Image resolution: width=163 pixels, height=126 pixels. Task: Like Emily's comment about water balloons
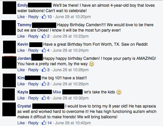point(21,17)
